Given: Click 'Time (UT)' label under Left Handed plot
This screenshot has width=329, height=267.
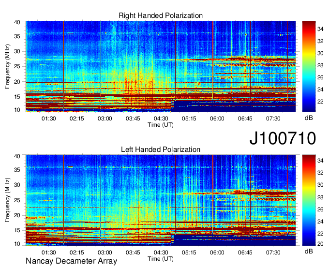Looking at the screenshot, I should point(161,259).
